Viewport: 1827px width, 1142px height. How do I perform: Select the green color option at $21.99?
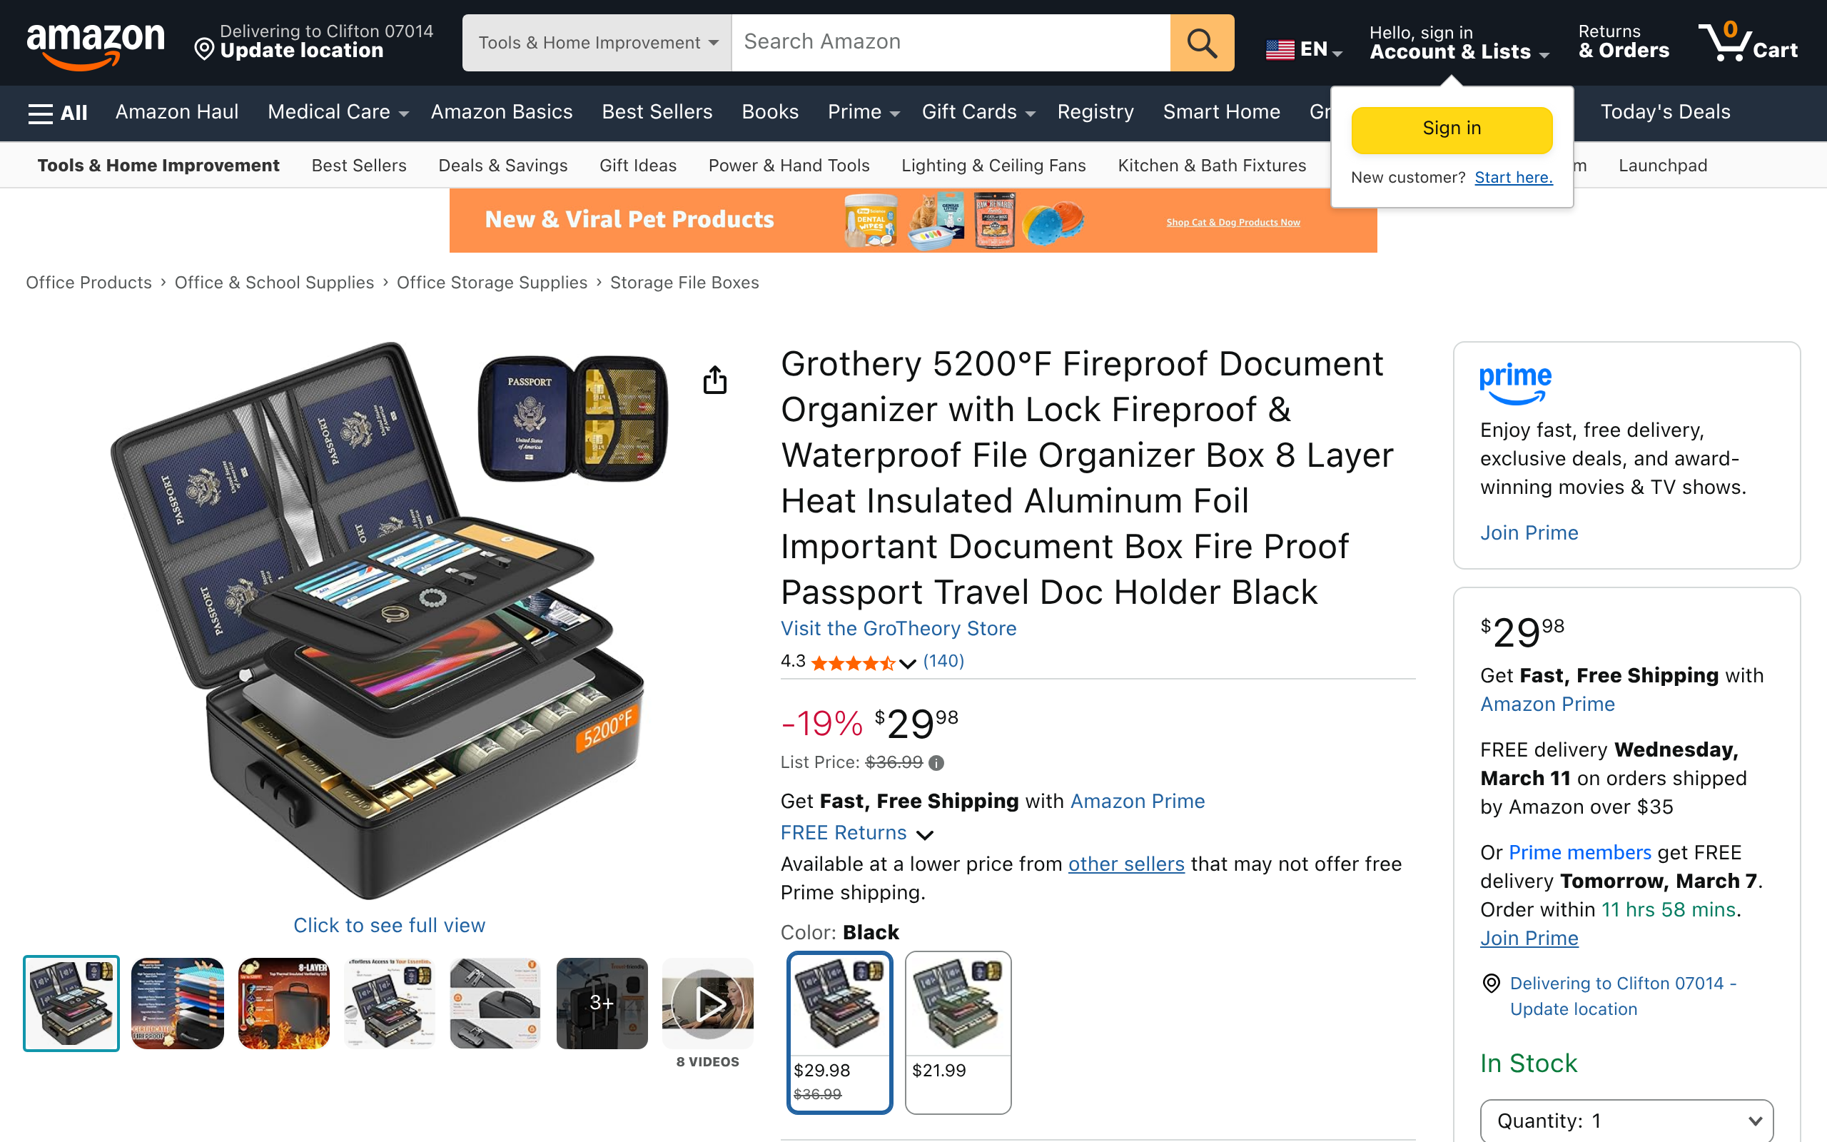(958, 1032)
